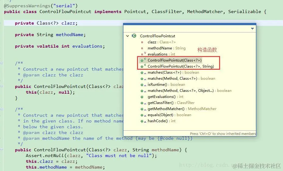This screenshot has height=171, width=283.
Task: Click the Assert.notNull statement line
Action: click(x=91, y=156)
